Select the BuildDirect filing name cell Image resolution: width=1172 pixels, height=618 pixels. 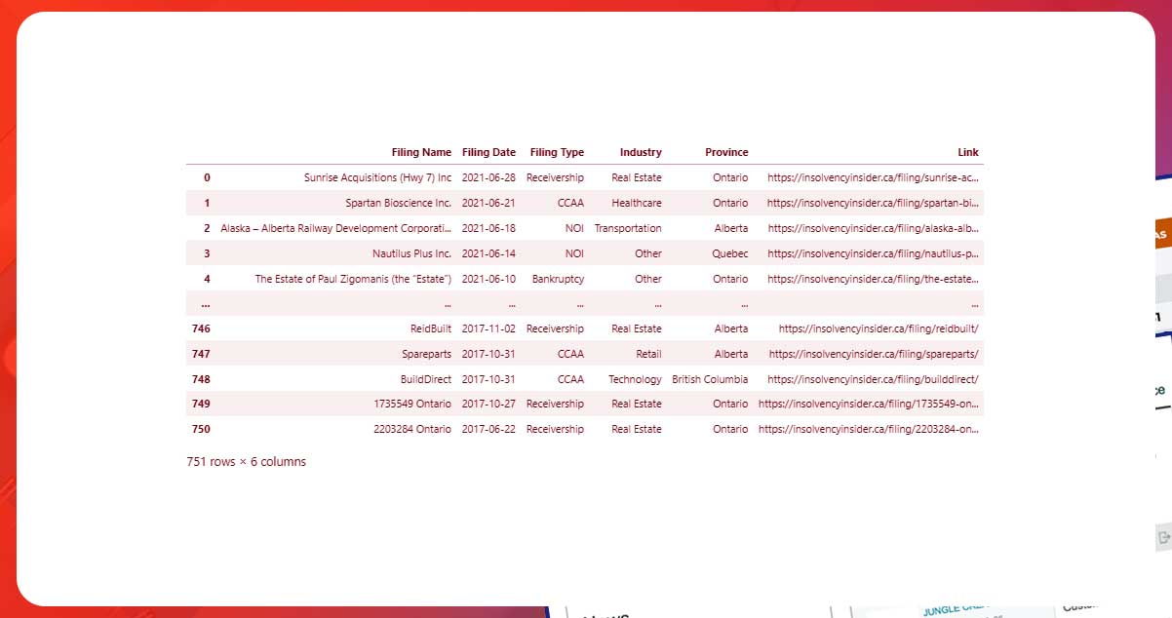coord(426,379)
